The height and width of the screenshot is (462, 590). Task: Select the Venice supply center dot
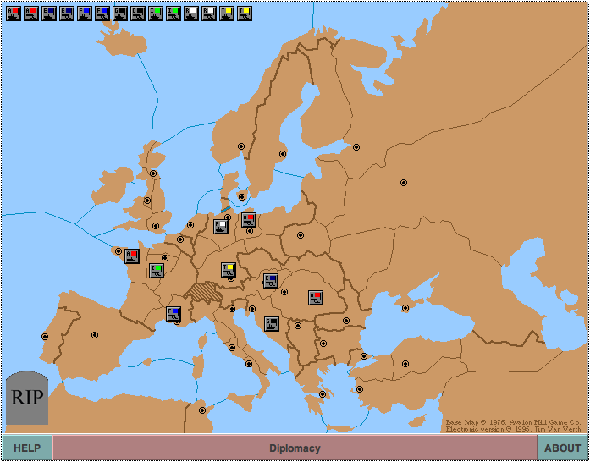[232, 309]
